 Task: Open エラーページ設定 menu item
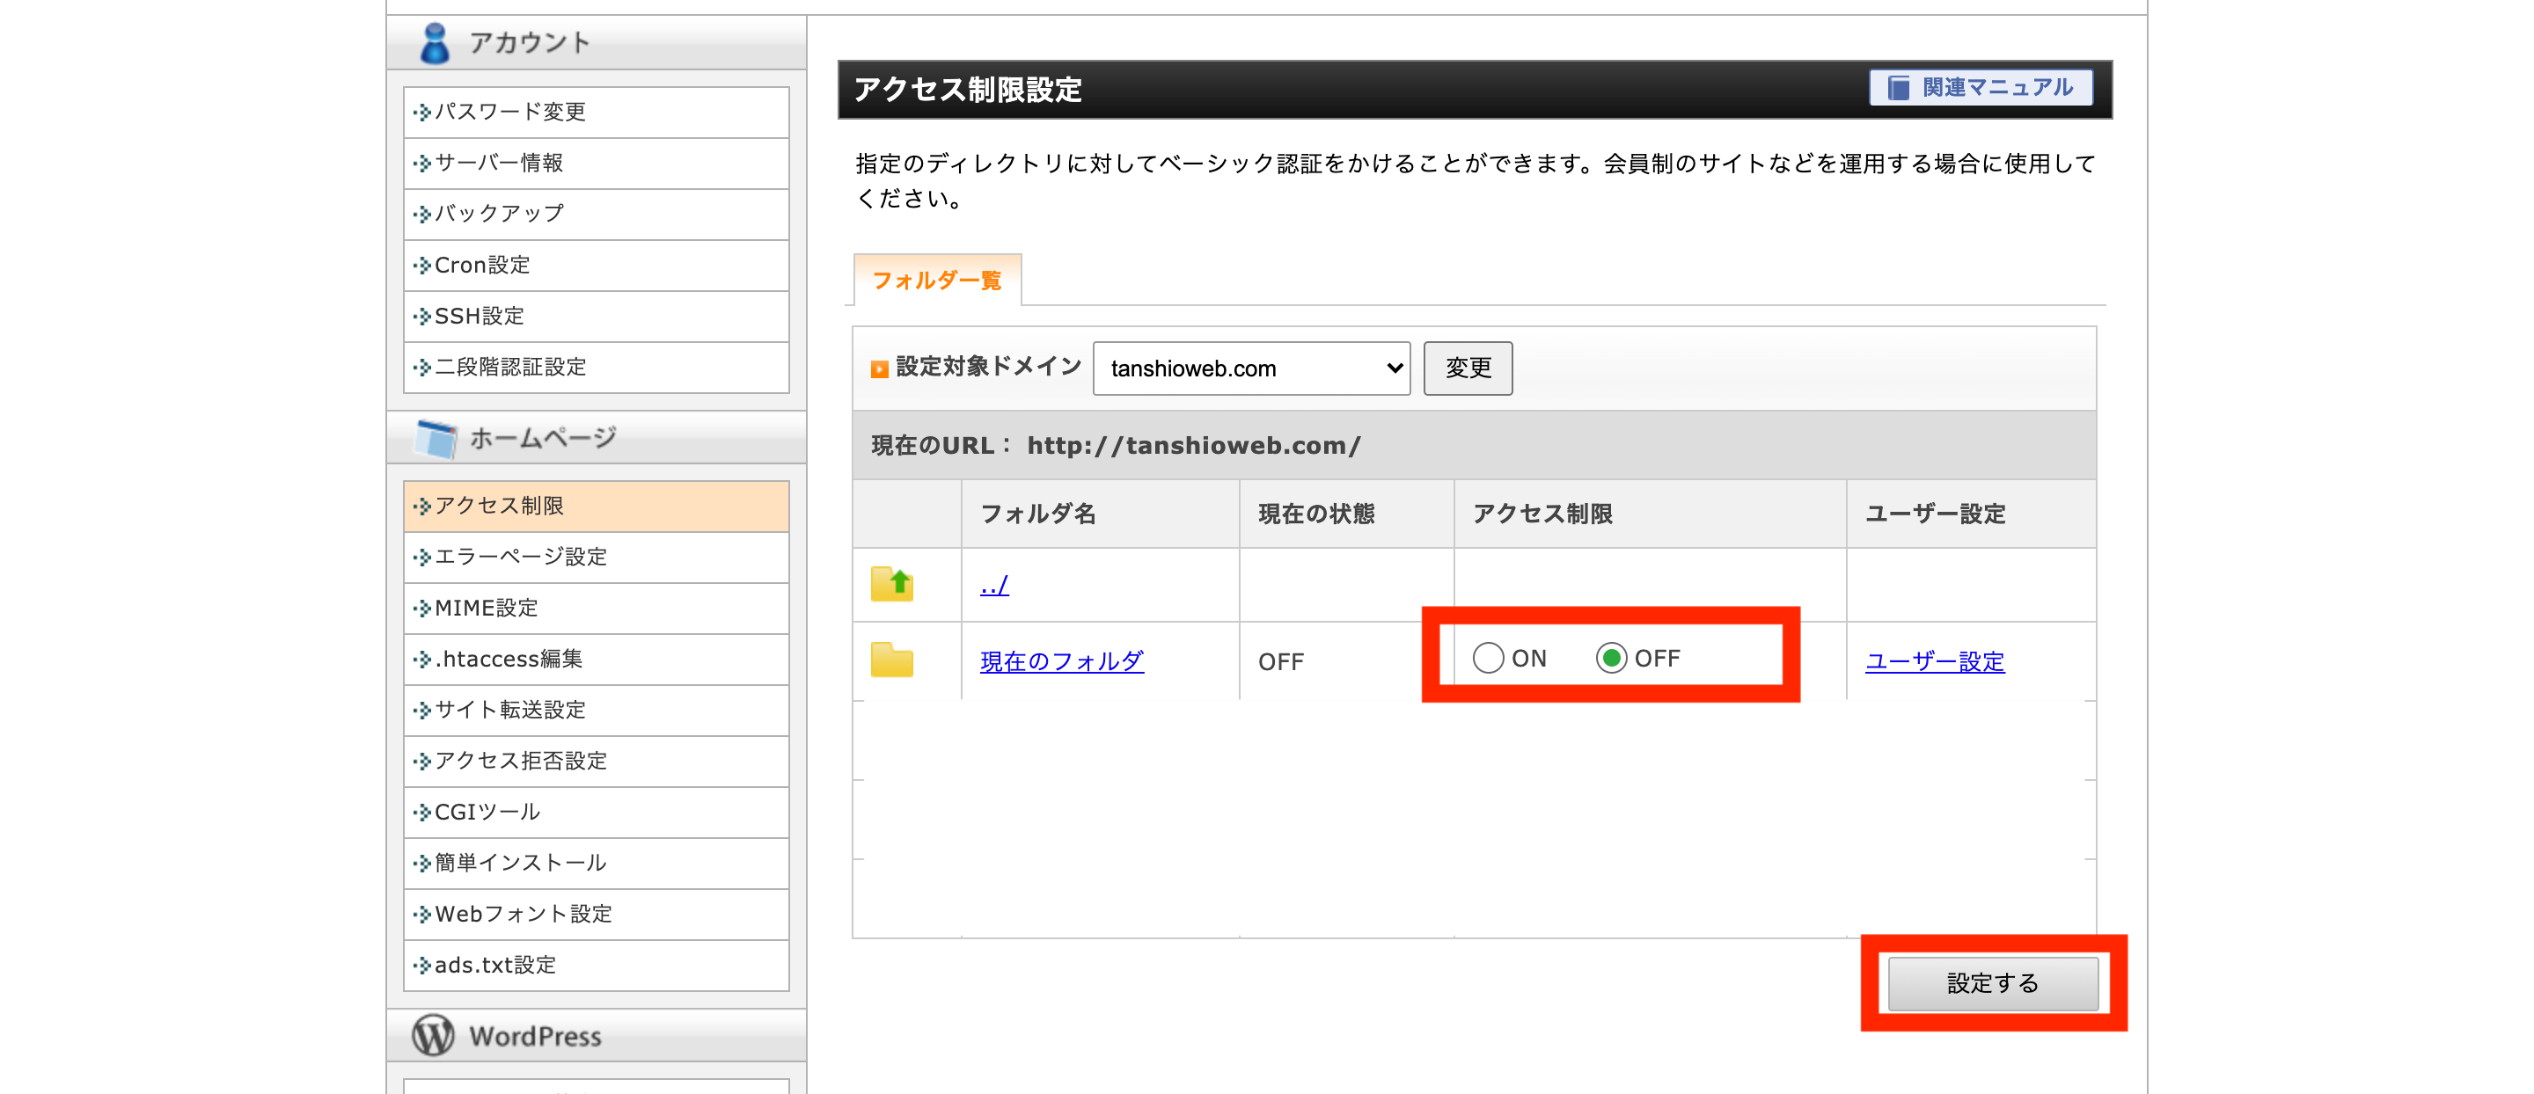(597, 558)
